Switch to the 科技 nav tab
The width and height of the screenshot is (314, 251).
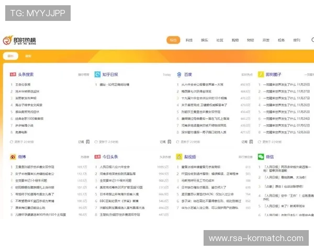point(189,40)
